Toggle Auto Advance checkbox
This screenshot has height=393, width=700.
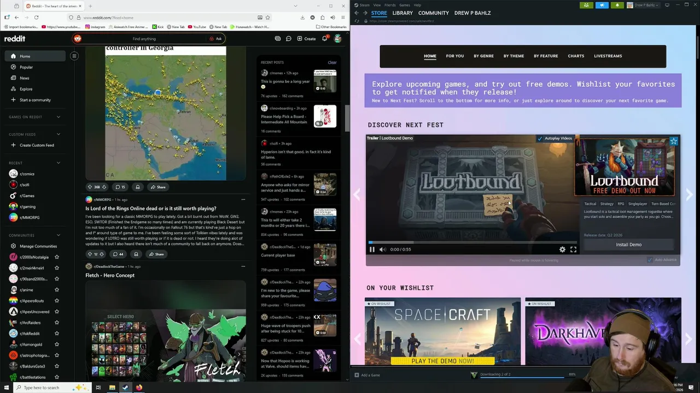pos(650,260)
